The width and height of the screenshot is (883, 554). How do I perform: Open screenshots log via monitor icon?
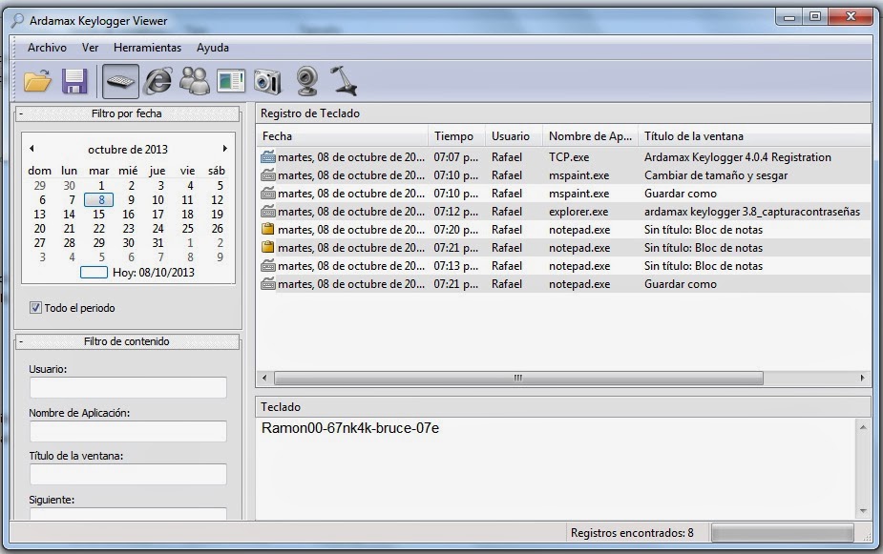point(231,81)
